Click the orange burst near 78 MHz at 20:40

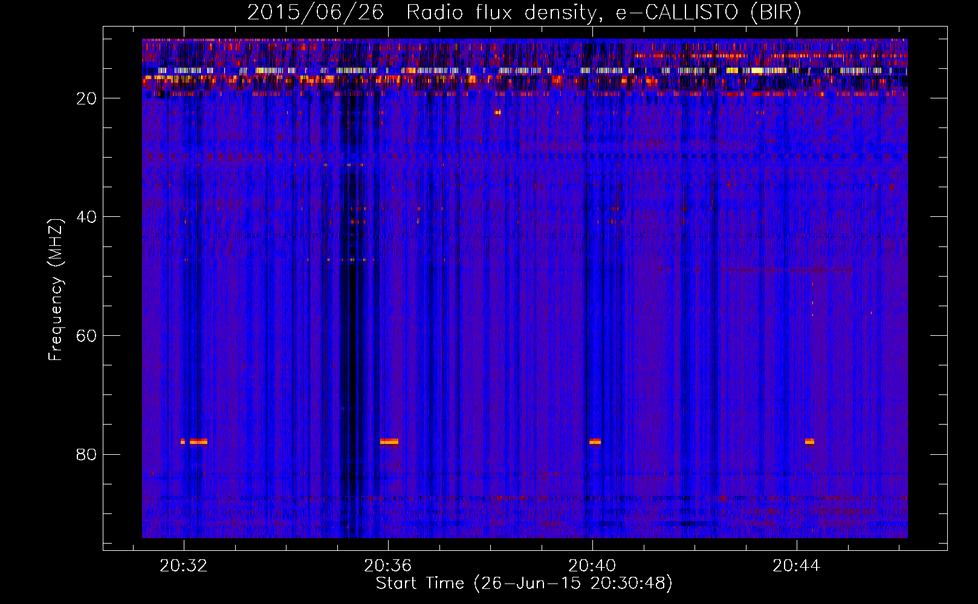tap(595, 442)
